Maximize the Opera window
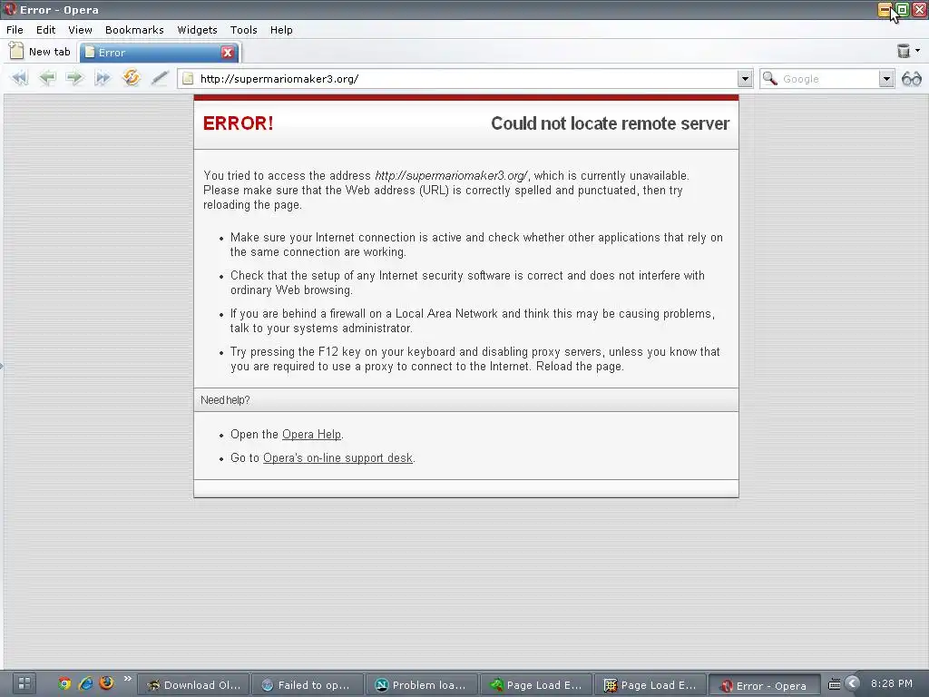The image size is (929, 697). [902, 9]
